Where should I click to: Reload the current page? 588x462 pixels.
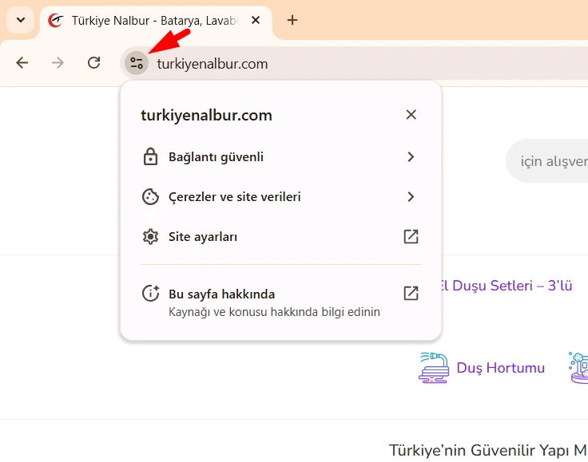click(93, 63)
